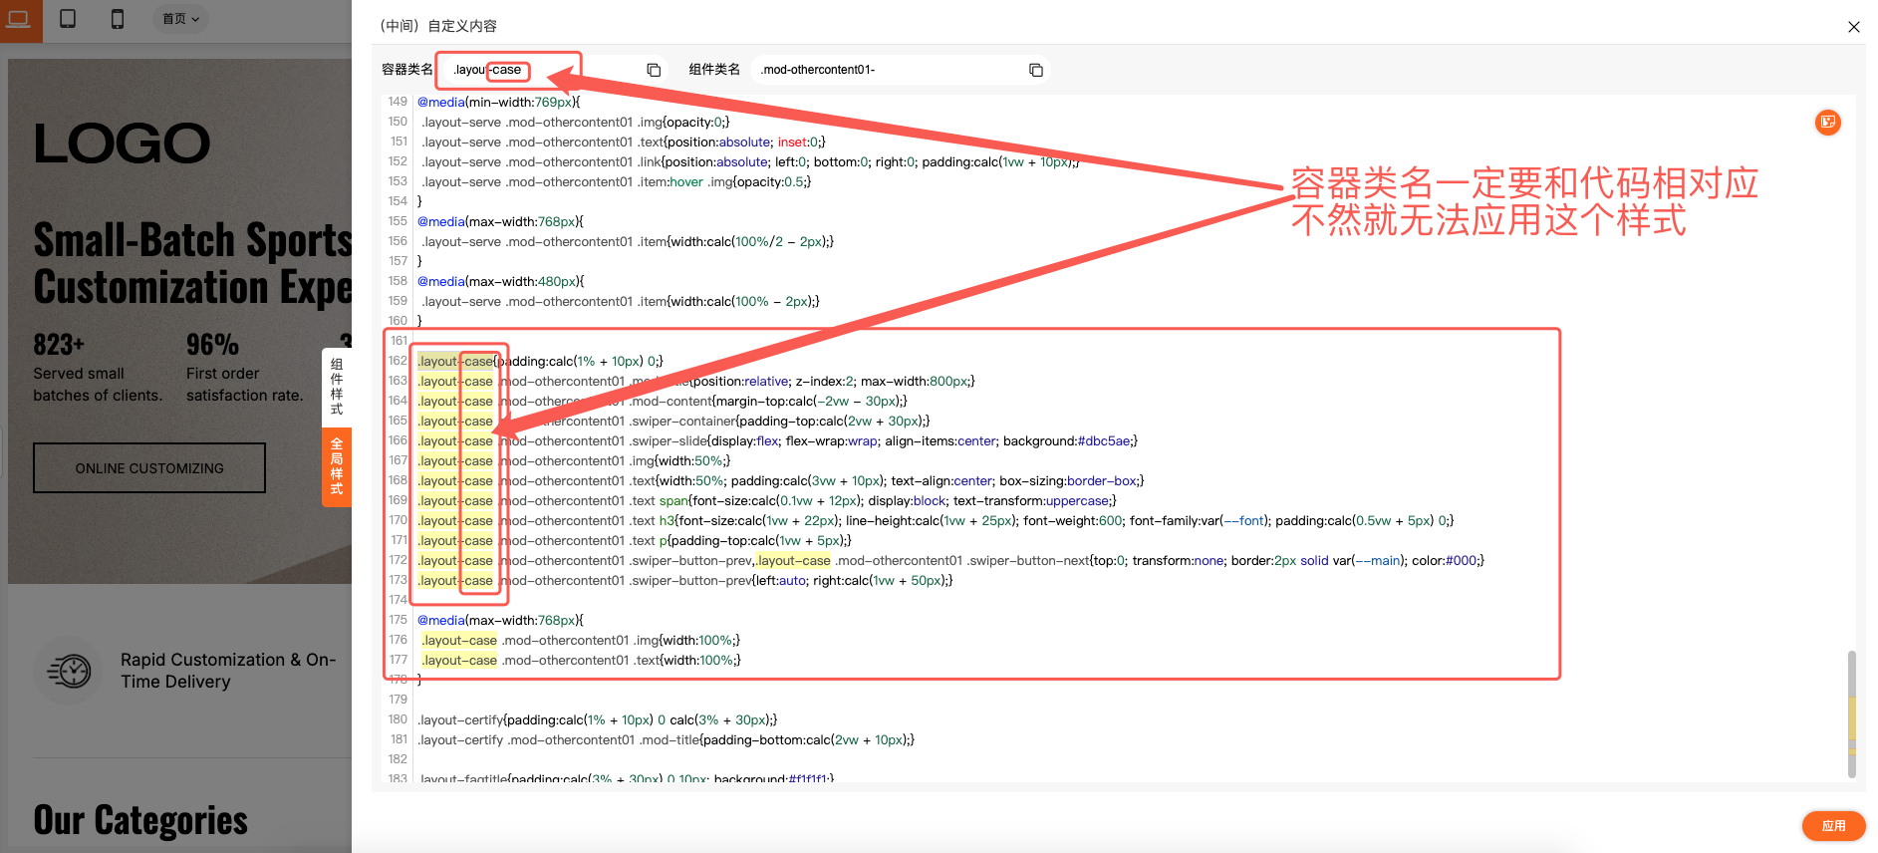Click the orange fullscreen editor icon
This screenshot has height=853, width=1878.
click(1827, 123)
